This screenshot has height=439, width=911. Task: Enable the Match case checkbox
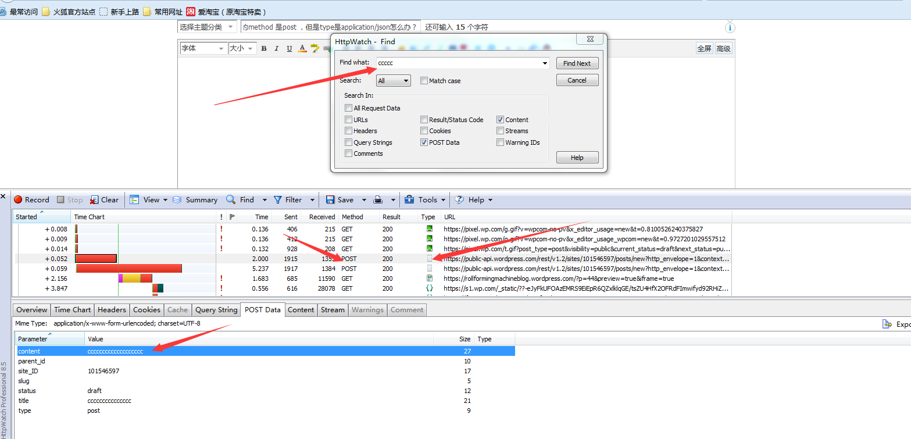(x=424, y=81)
